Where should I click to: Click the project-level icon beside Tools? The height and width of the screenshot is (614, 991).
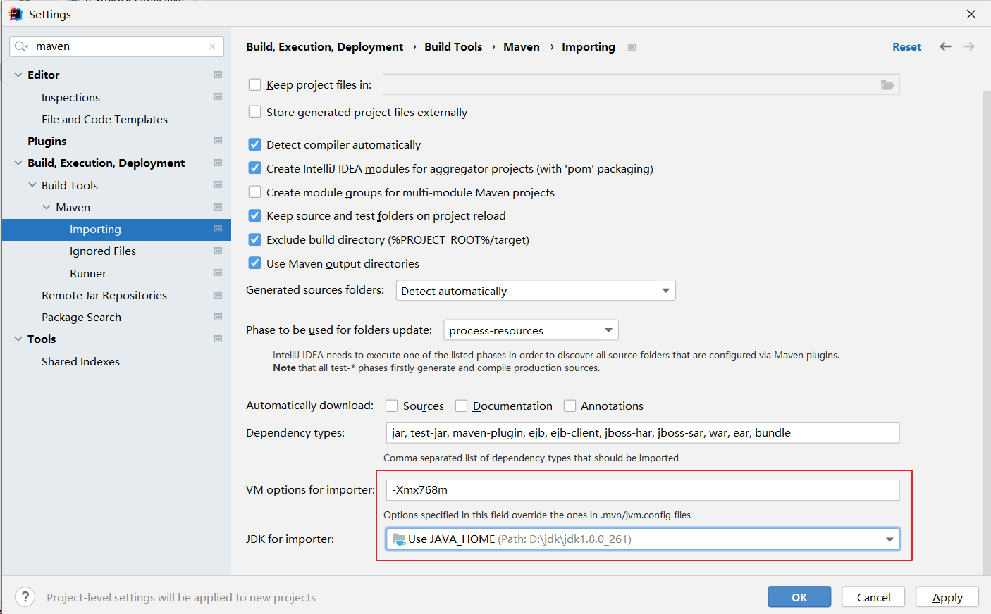[218, 339]
